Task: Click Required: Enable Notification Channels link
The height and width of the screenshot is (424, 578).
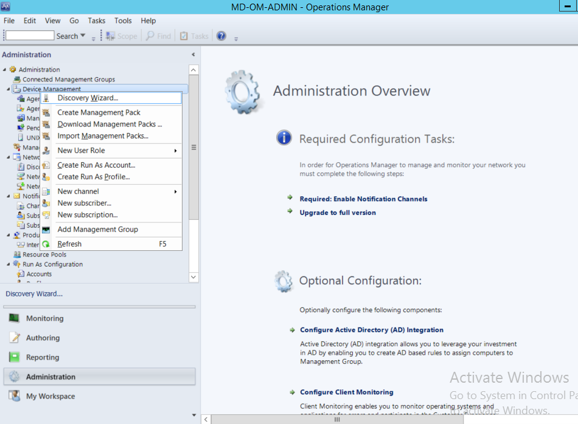Action: (363, 199)
